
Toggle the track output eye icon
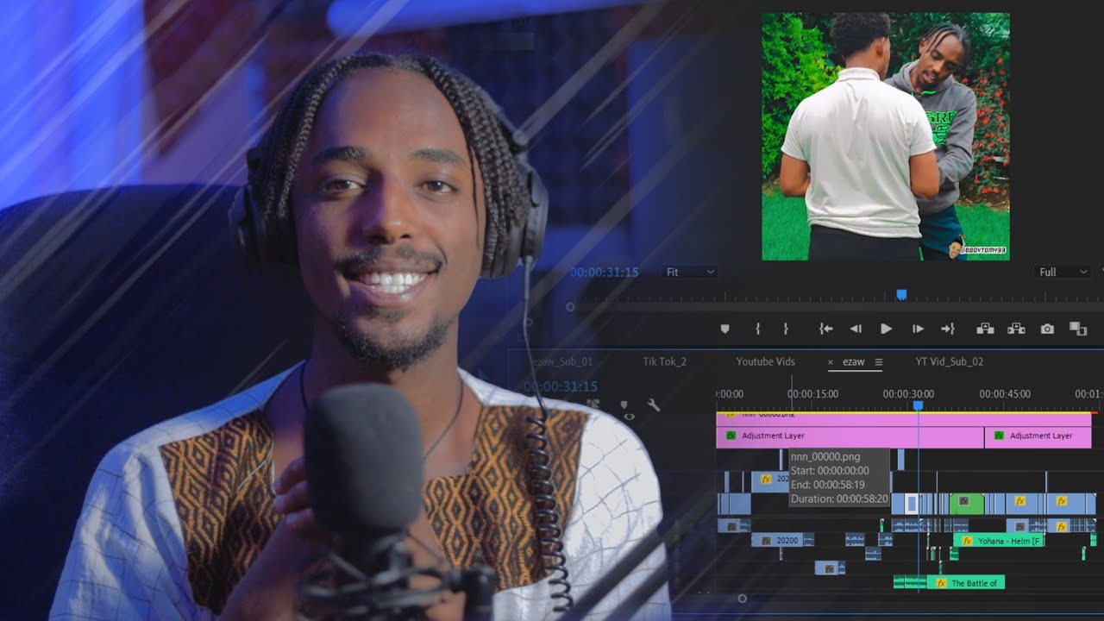629,417
